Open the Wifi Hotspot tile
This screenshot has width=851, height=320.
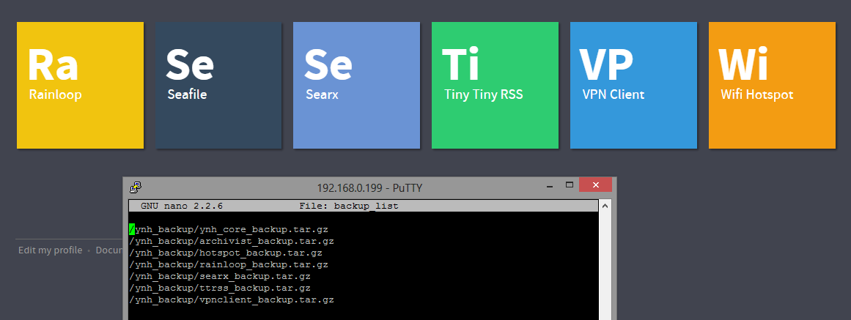773,85
